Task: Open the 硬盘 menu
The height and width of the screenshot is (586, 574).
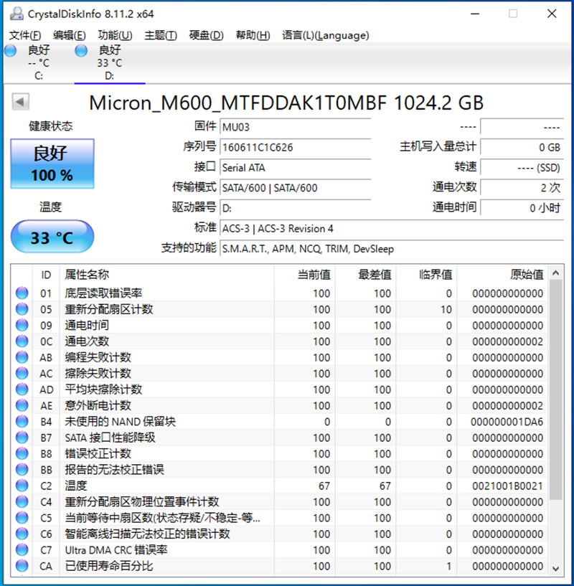Action: coord(205,35)
